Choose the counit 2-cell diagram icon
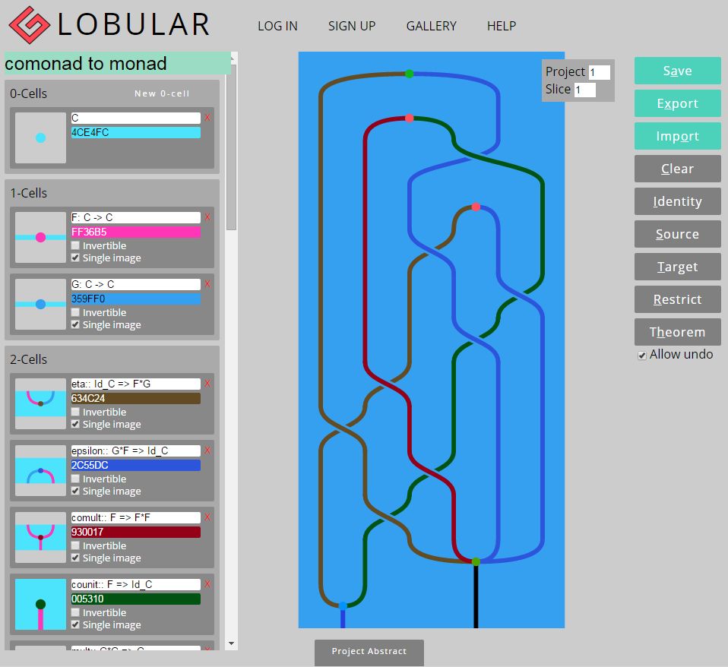The width and height of the screenshot is (728, 667). [40, 604]
